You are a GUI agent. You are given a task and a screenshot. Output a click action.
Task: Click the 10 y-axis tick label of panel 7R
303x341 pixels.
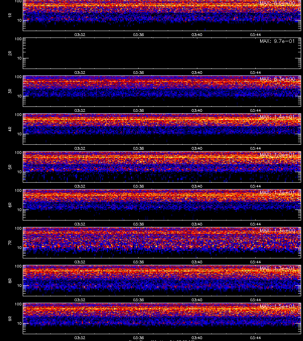coord(19,248)
